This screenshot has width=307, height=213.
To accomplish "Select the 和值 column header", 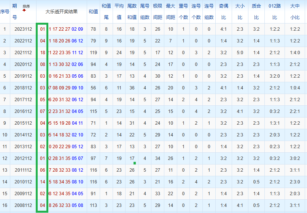I will click(93, 11).
